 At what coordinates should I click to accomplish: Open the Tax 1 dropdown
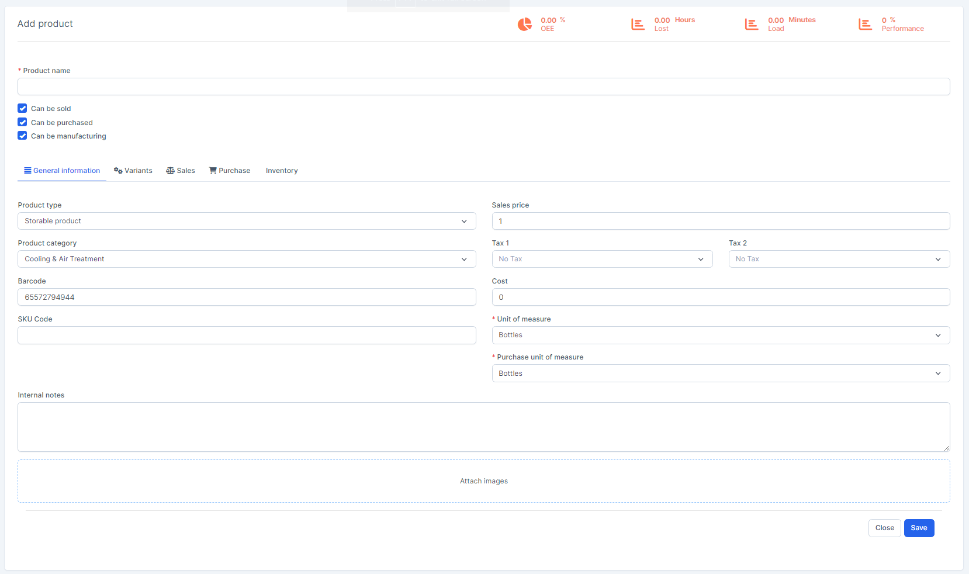[x=602, y=259]
